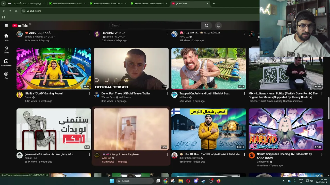Viewport: 330px width, 185px height.
Task: Open Dantic channel link
Action: tap(28, 97)
